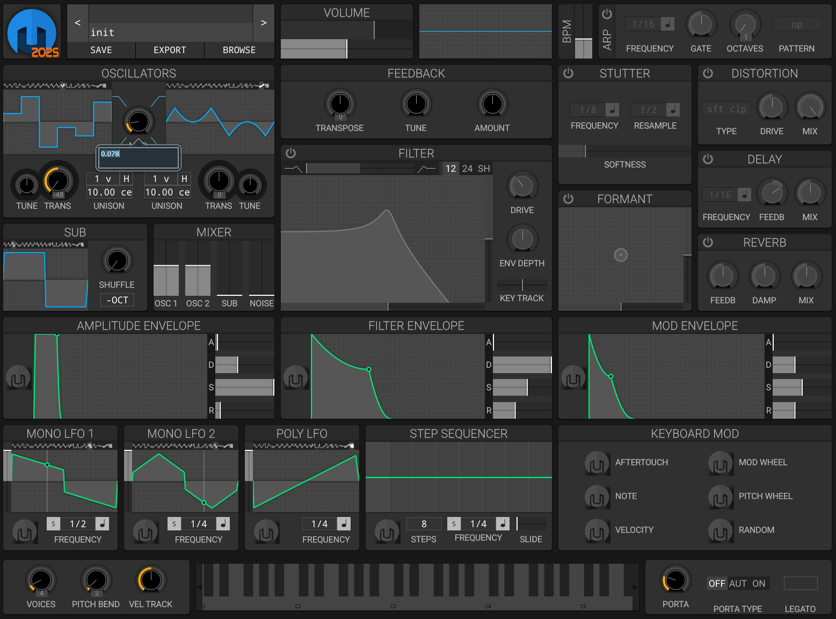Viewport: 836px width, 619px height.
Task: Click the Mod Wheel modulation source icon
Action: [720, 463]
